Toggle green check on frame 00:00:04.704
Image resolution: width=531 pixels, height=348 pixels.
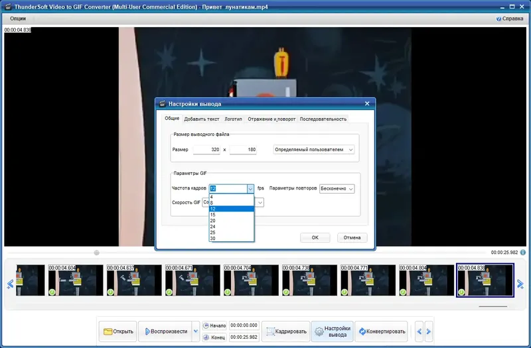point(227,292)
